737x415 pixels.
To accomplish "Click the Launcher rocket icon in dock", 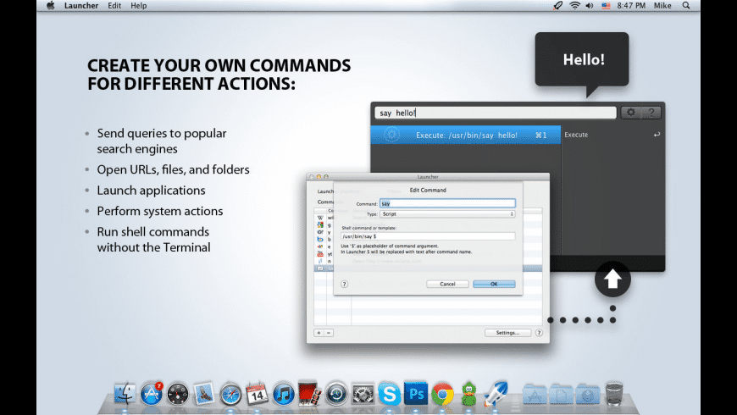I will point(496,393).
